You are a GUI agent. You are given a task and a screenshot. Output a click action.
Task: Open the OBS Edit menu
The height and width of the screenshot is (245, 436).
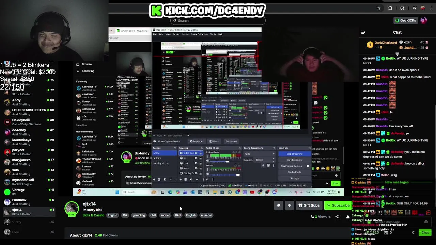[x=161, y=34]
